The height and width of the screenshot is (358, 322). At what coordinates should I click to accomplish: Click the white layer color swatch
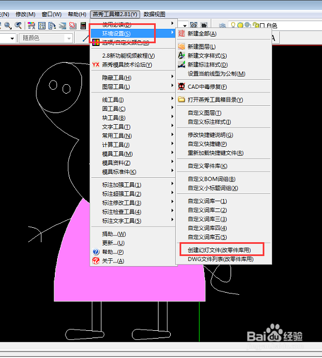tap(262, 26)
